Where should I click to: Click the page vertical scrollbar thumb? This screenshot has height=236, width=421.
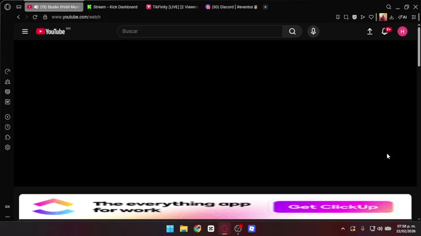point(419,47)
